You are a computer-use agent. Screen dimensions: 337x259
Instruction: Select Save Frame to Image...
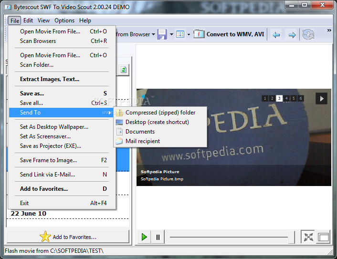point(62,160)
